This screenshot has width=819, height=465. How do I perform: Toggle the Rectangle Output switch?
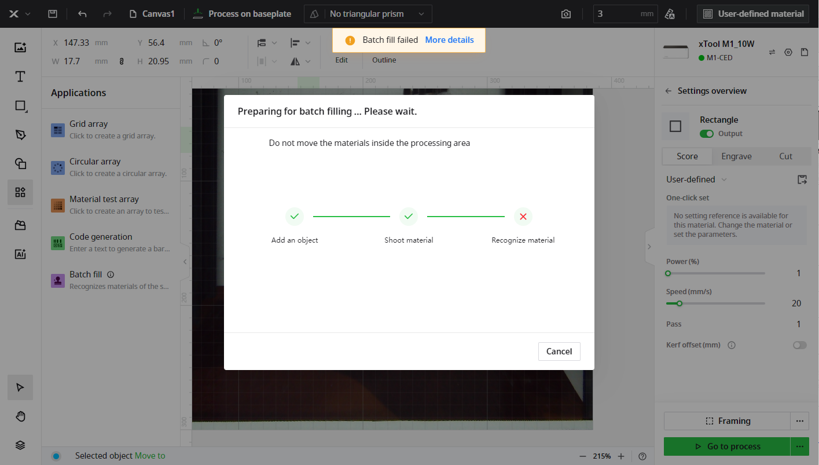coord(706,134)
